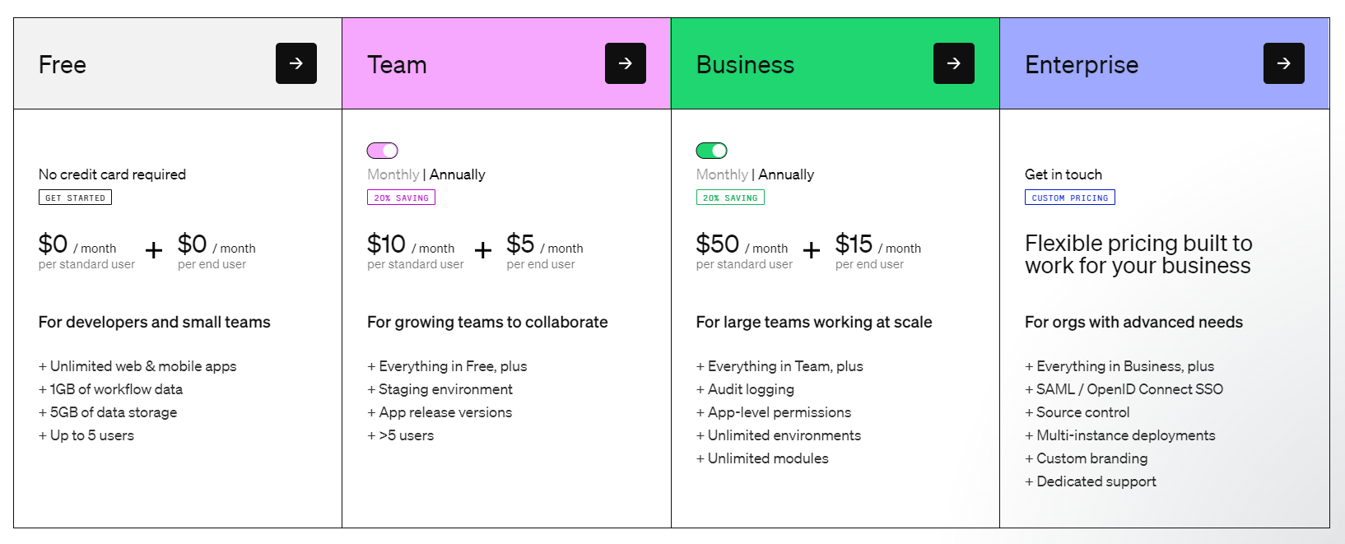Viewport: 1345px width, 544px height.
Task: Toggle Team plan billing period switch
Action: click(383, 151)
